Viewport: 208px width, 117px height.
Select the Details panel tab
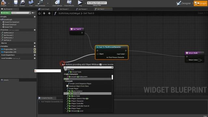(x=6, y=80)
